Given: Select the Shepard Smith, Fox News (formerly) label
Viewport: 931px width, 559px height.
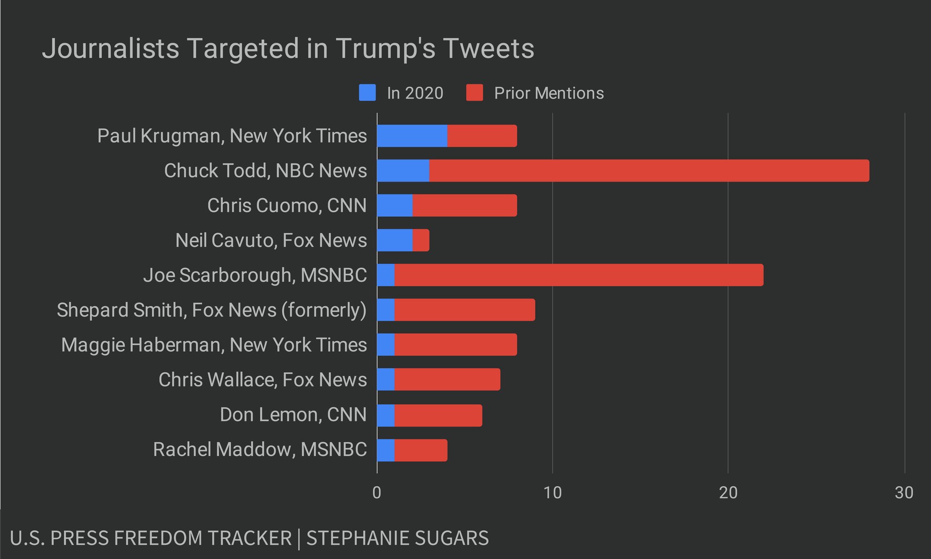Looking at the screenshot, I should click(x=212, y=310).
